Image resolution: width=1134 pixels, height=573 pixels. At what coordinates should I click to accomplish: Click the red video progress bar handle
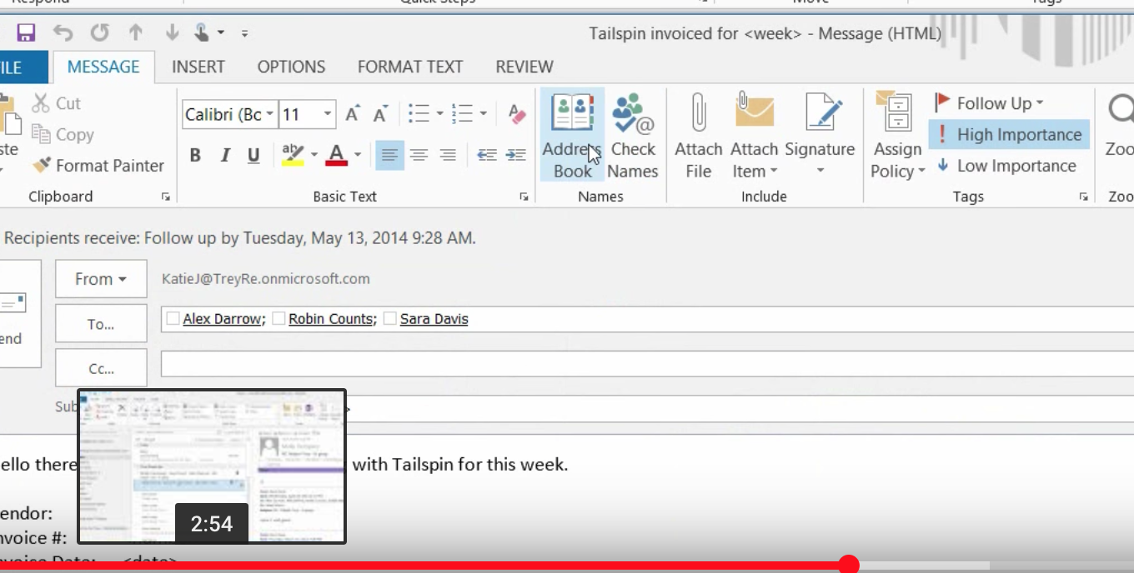[x=848, y=566]
